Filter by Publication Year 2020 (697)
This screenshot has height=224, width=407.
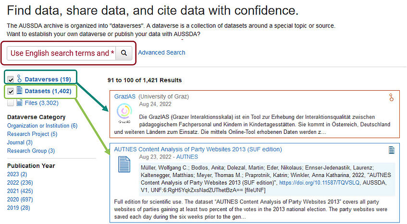click(x=20, y=200)
